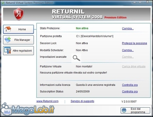This screenshot has height=117, width=153.
Task: Click the title bar application icon
Action: [x=3, y=3]
